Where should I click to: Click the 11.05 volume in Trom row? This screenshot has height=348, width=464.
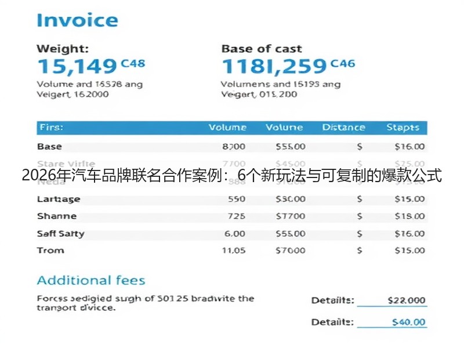(x=234, y=251)
